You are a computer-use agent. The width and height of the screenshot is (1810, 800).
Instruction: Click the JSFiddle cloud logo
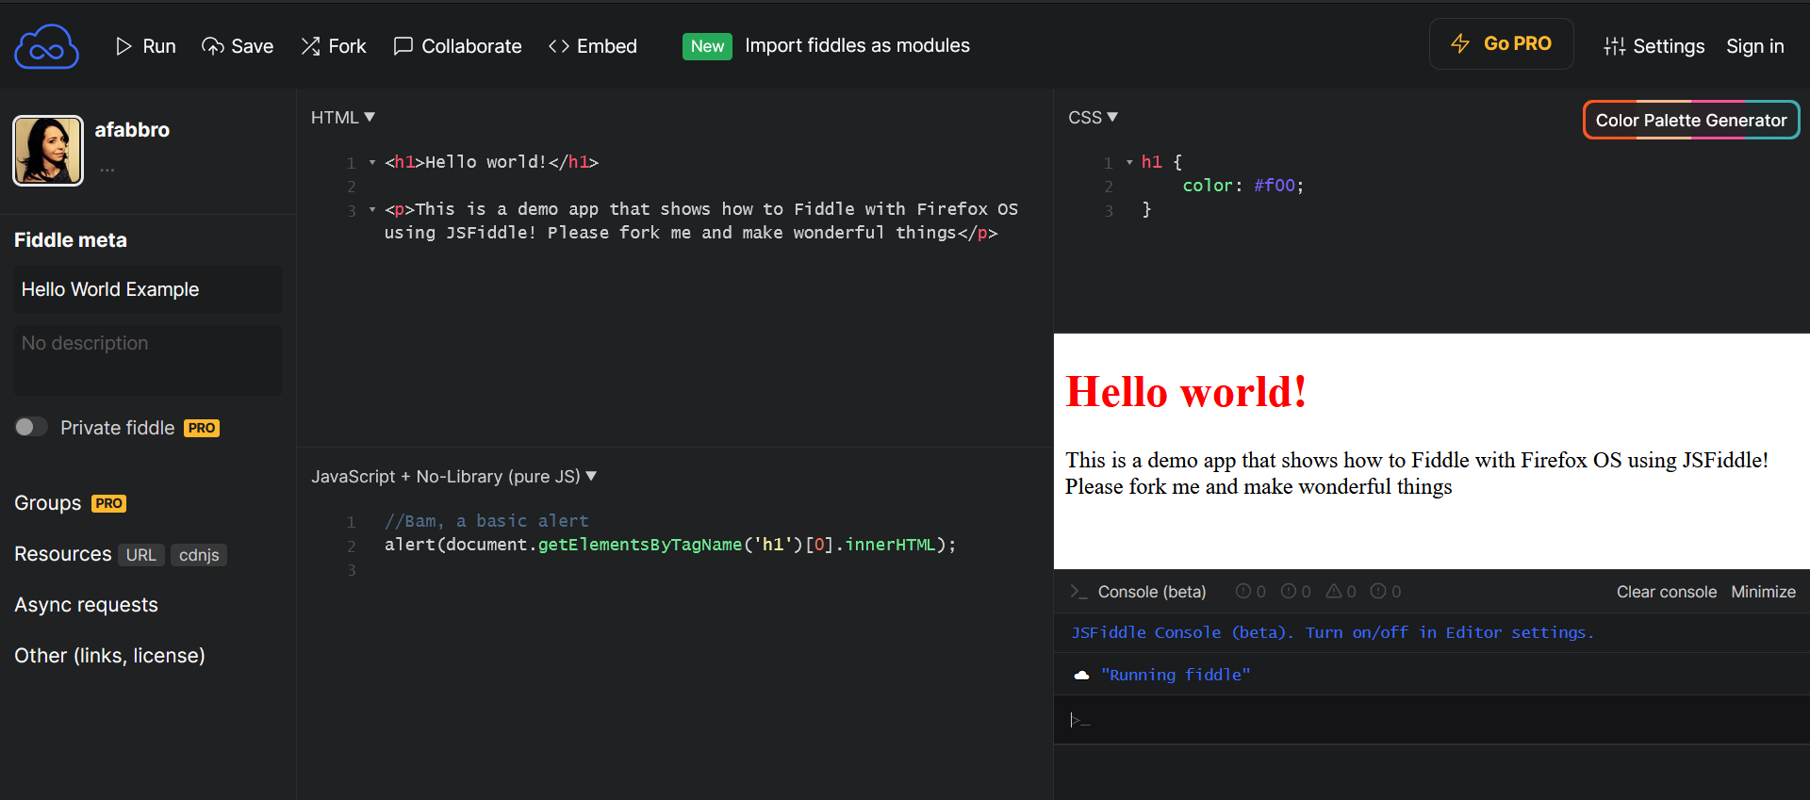(46, 46)
